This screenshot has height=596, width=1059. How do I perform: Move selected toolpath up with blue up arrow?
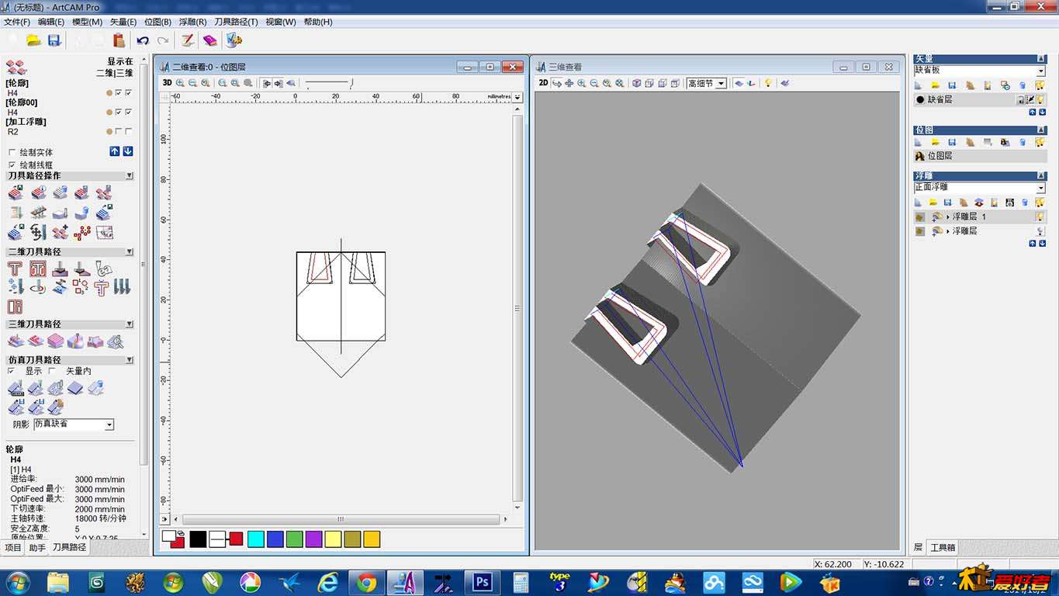115,152
